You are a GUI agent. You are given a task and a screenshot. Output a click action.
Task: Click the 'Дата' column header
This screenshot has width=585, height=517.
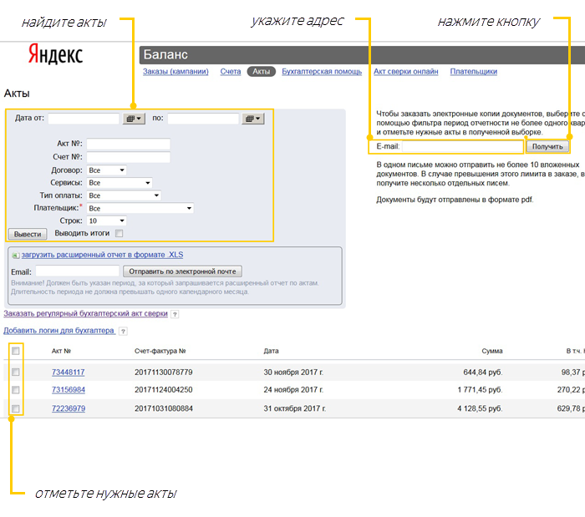point(272,351)
